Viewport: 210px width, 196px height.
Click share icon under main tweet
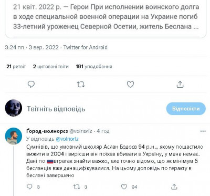point(180,85)
